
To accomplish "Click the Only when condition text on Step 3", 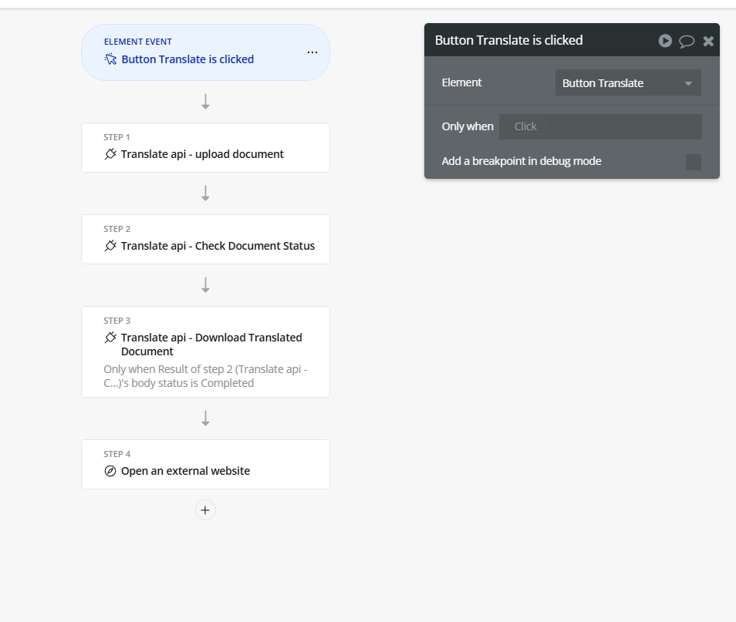I will tap(205, 376).
